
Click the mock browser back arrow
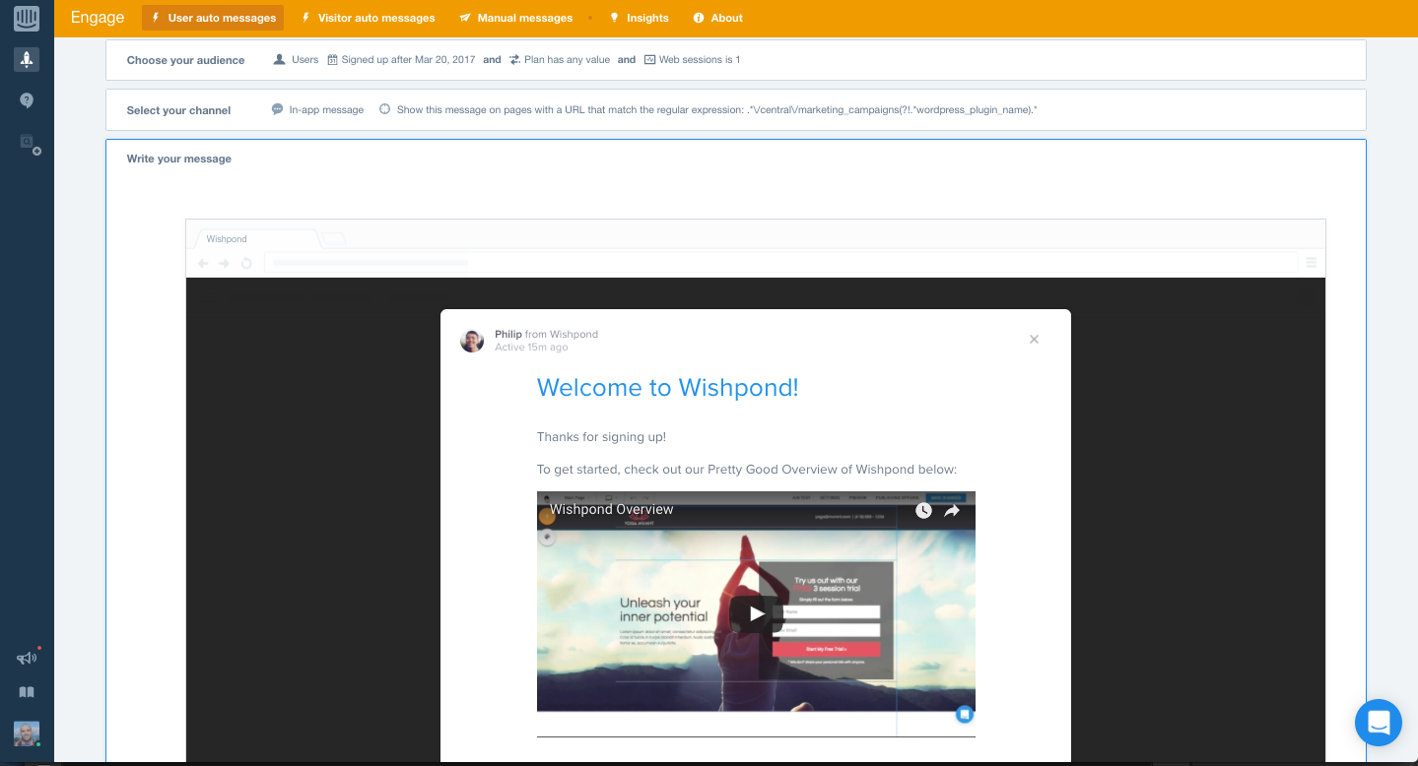203,263
